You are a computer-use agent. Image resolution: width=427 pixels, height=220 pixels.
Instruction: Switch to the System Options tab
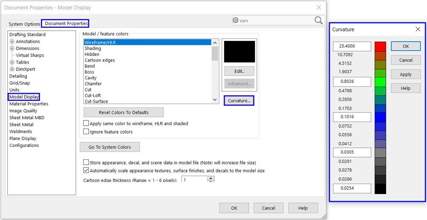pos(24,24)
